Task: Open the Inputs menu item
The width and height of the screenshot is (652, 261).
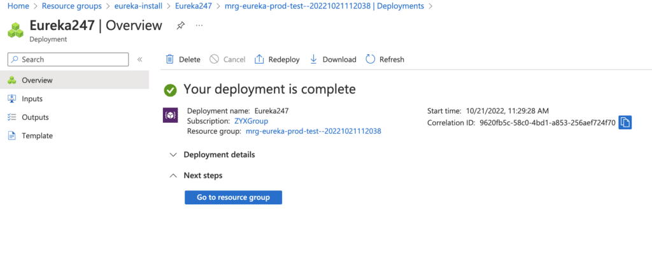Action: point(74,99)
